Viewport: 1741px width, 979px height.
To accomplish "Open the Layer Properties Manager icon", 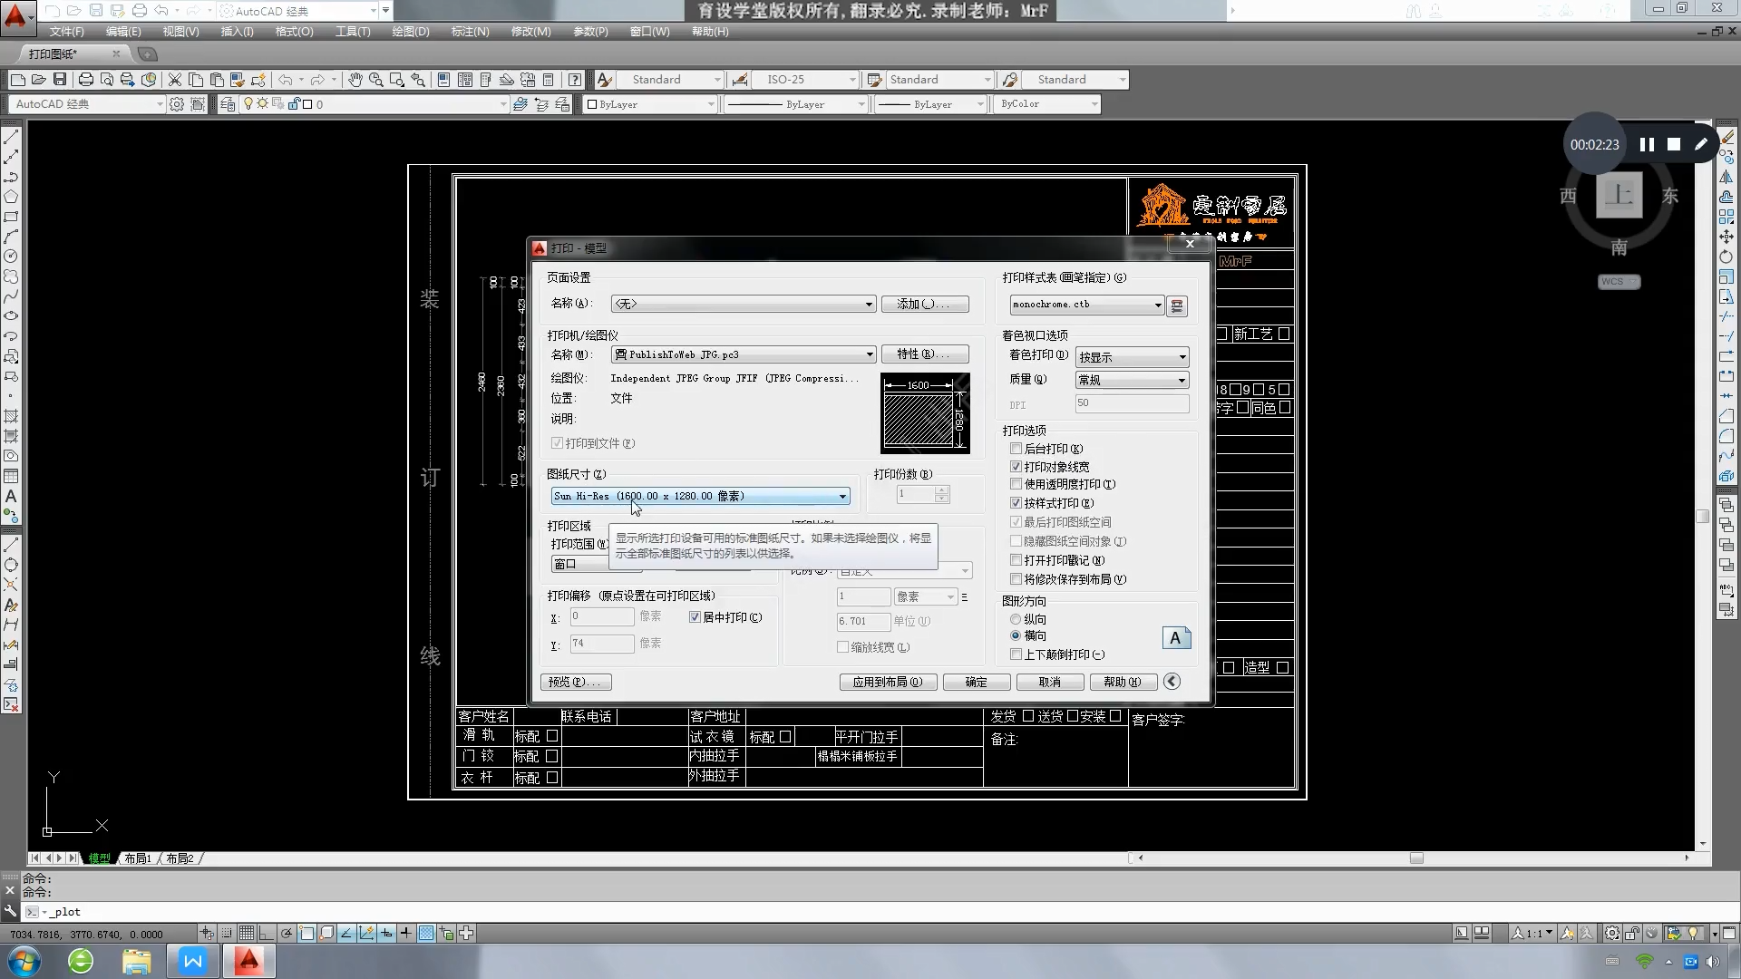I will click(228, 104).
